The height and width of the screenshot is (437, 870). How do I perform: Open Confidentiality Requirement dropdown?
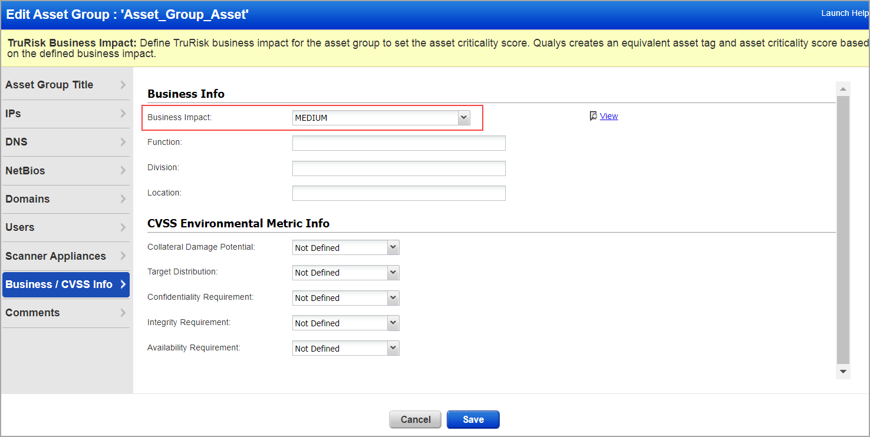tap(346, 298)
